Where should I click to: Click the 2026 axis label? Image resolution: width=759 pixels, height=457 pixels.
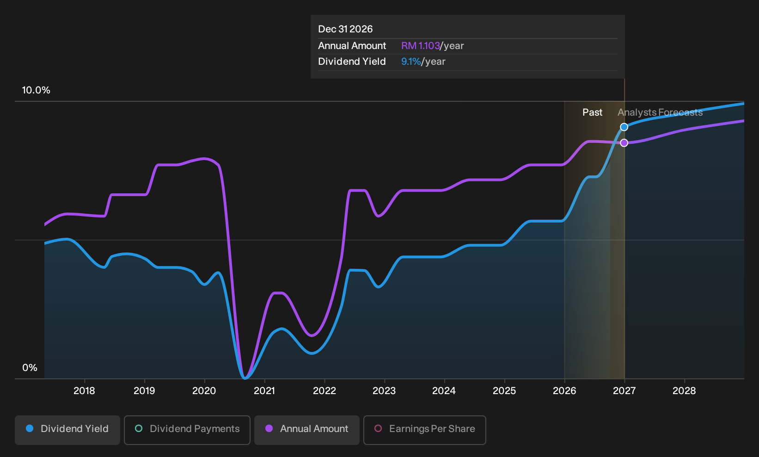(x=564, y=391)
